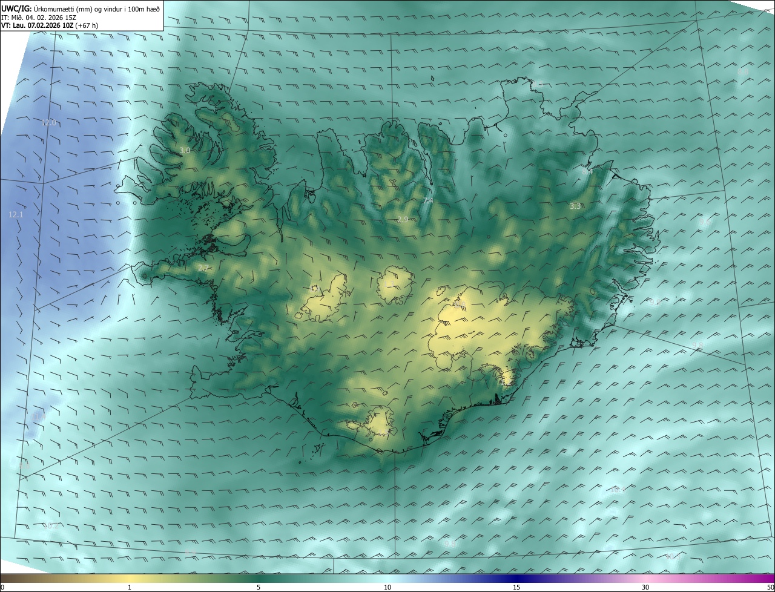Click the color scale tick label 50
775x592 pixels.
tap(770, 587)
